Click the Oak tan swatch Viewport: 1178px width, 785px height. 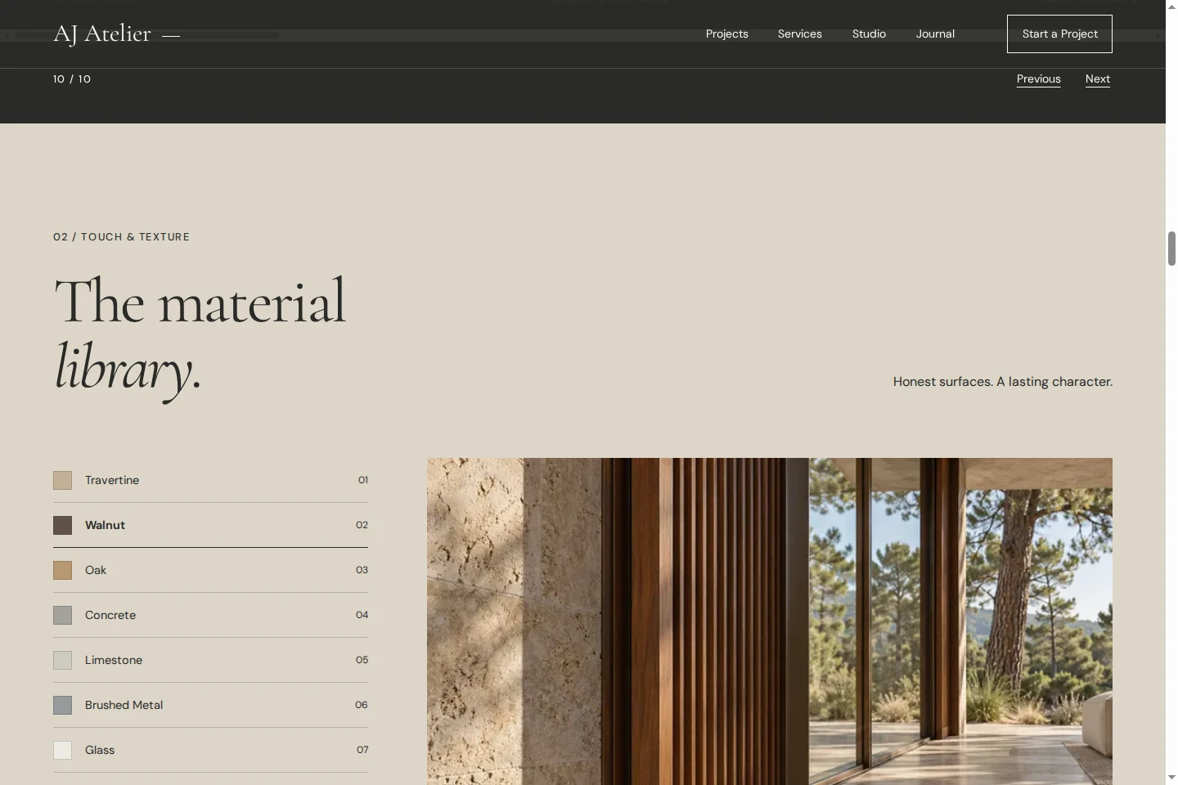[62, 570]
